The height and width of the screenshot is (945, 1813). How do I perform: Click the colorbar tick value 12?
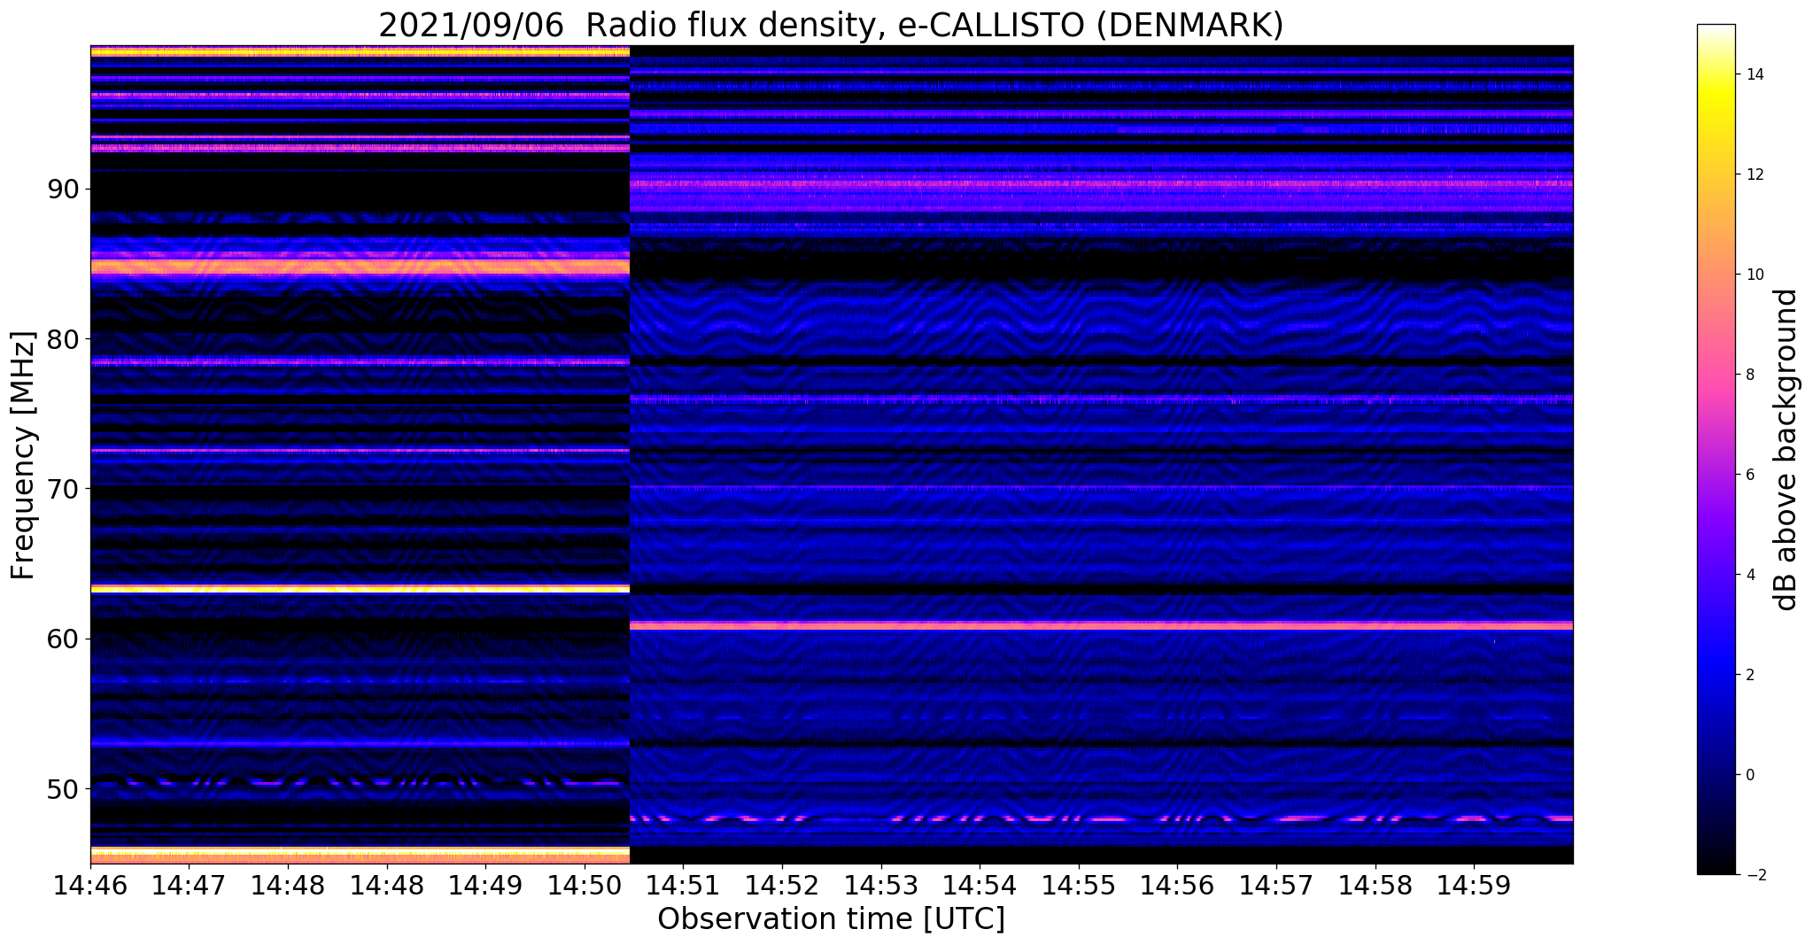click(1754, 174)
